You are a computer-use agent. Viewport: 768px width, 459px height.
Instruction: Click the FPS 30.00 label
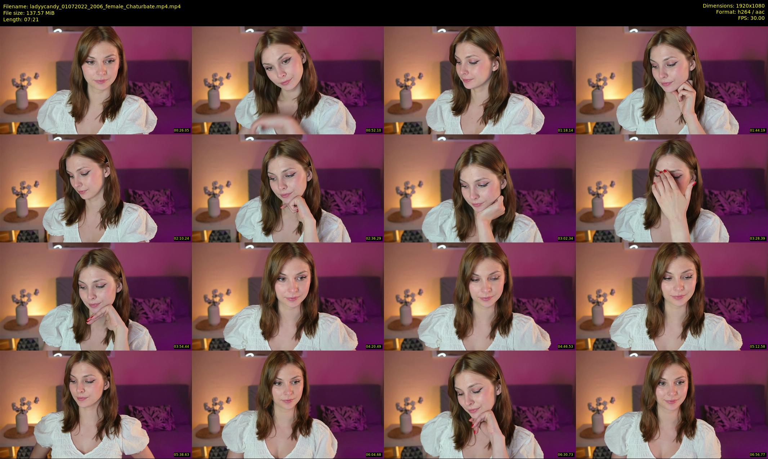751,18
